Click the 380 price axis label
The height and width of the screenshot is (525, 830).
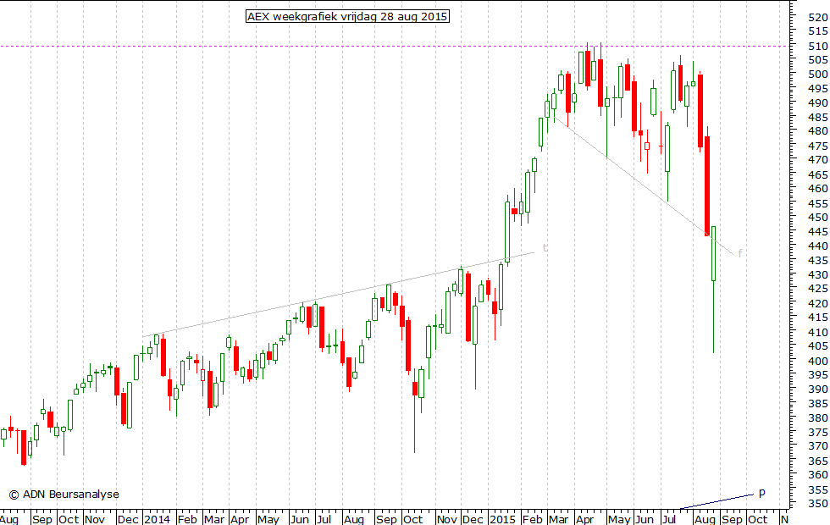click(818, 417)
